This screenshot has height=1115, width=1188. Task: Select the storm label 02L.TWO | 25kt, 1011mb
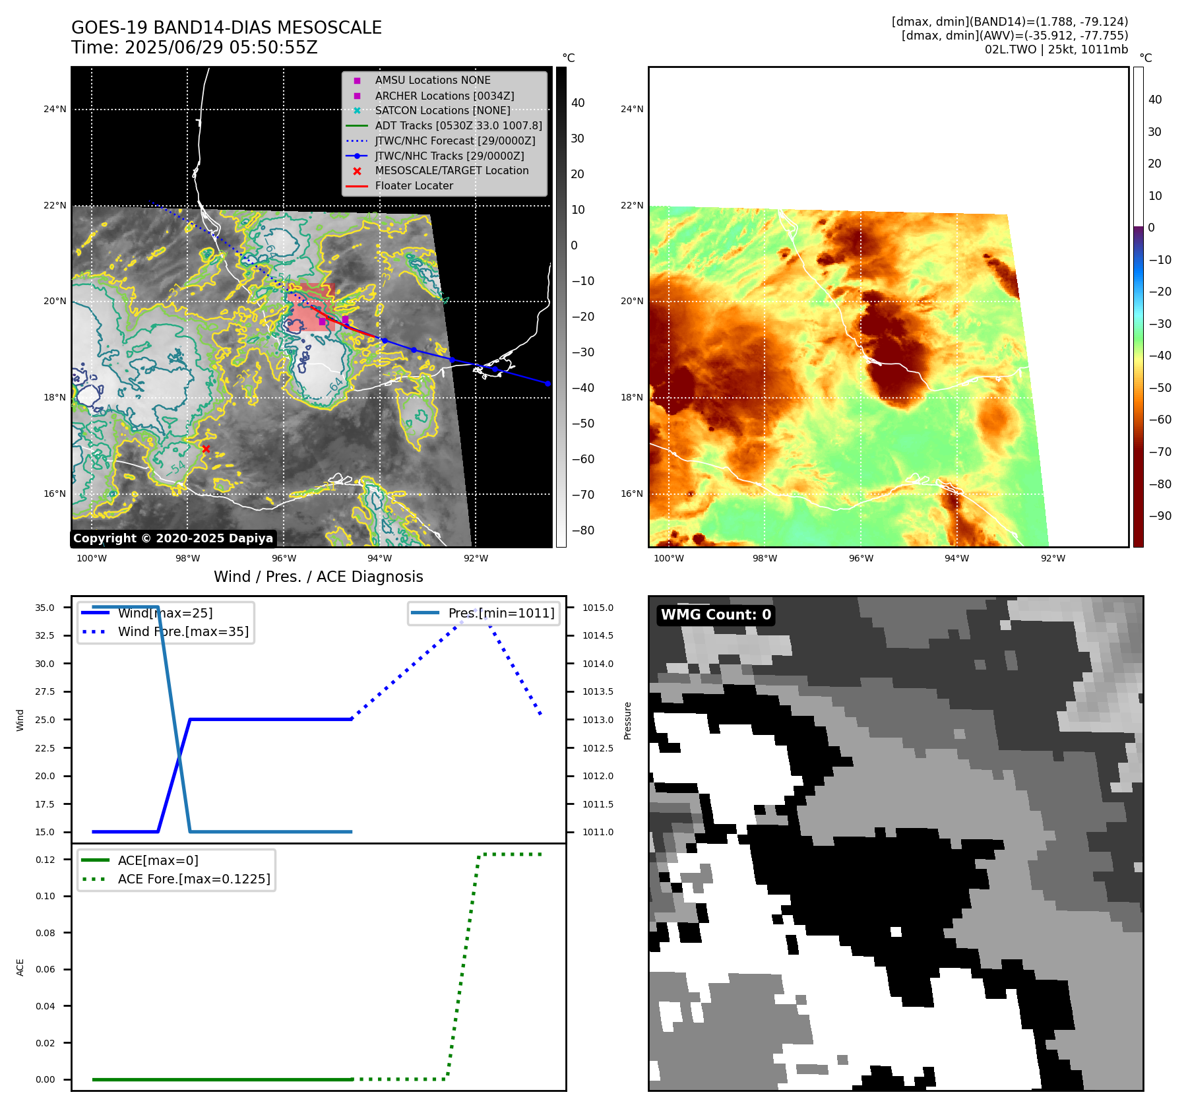point(1056,49)
